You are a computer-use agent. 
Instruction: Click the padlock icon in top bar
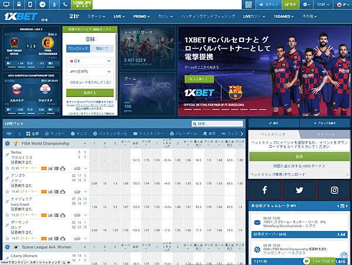pyautogui.click(x=19, y=4)
